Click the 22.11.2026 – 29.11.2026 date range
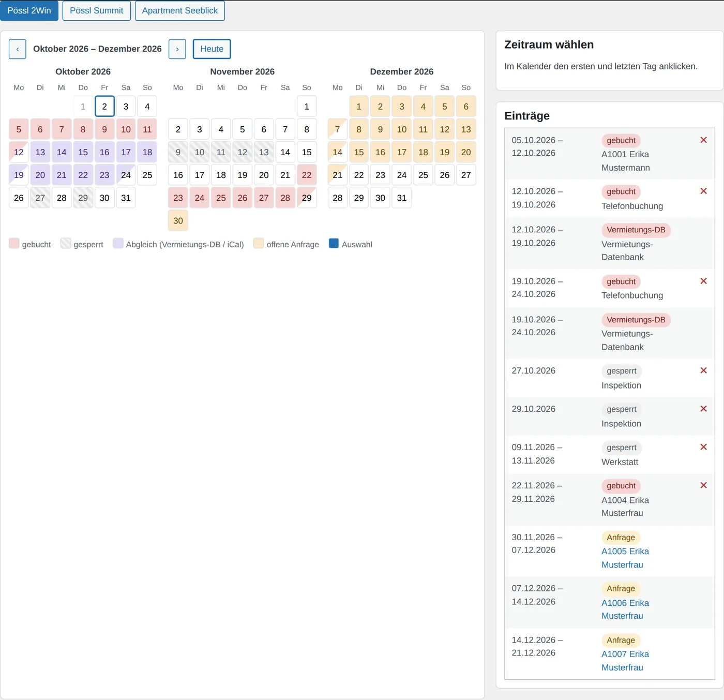 click(537, 492)
